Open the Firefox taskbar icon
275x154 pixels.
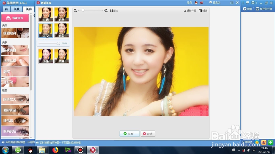(x=55, y=150)
